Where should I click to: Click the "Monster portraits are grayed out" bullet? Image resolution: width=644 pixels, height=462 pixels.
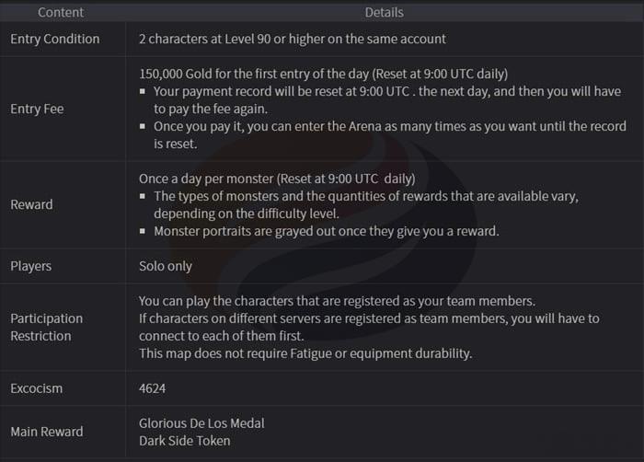click(326, 231)
